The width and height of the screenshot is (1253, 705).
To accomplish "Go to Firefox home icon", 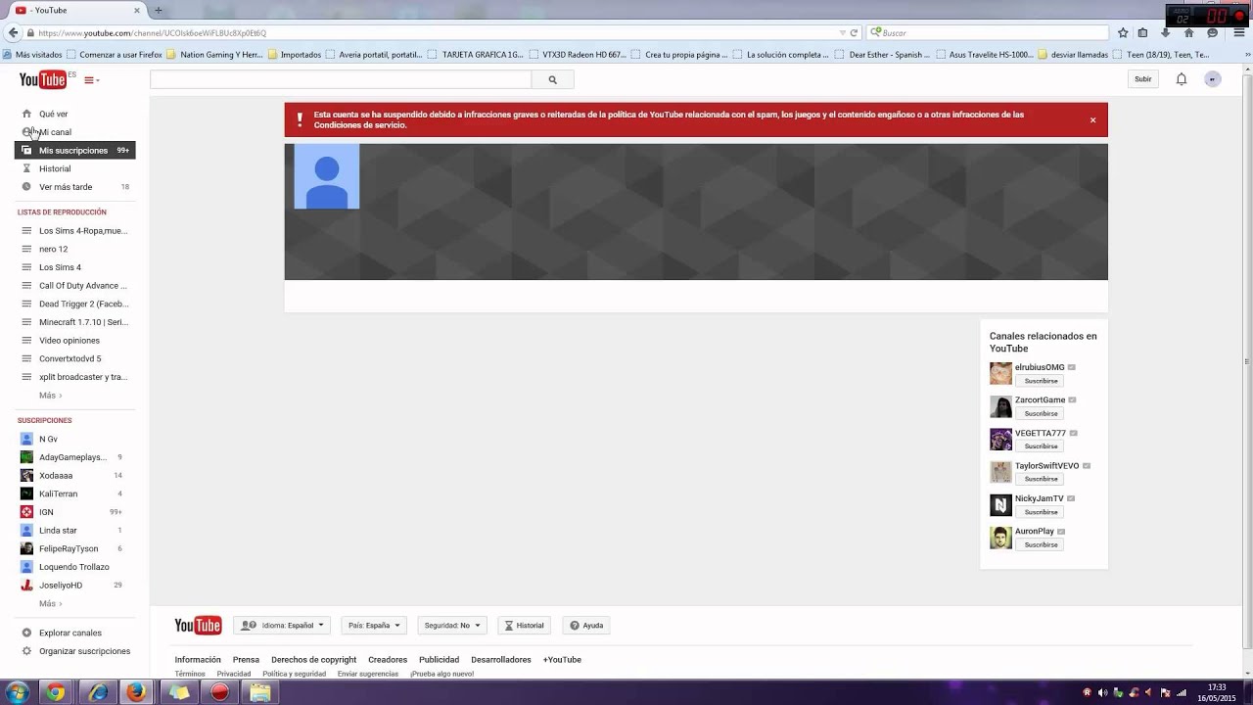I will pyautogui.click(x=1188, y=32).
